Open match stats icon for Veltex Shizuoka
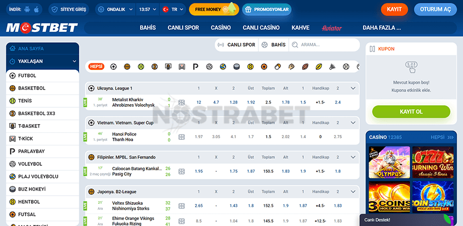463x226 pixels. pos(182,205)
